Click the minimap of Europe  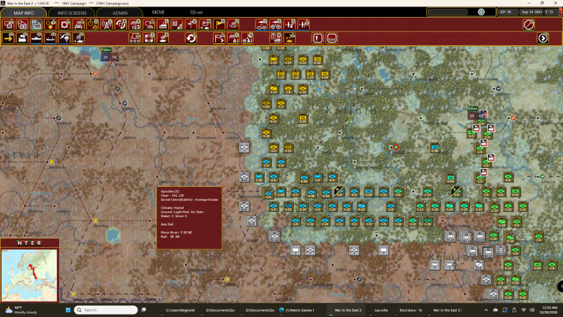29,275
